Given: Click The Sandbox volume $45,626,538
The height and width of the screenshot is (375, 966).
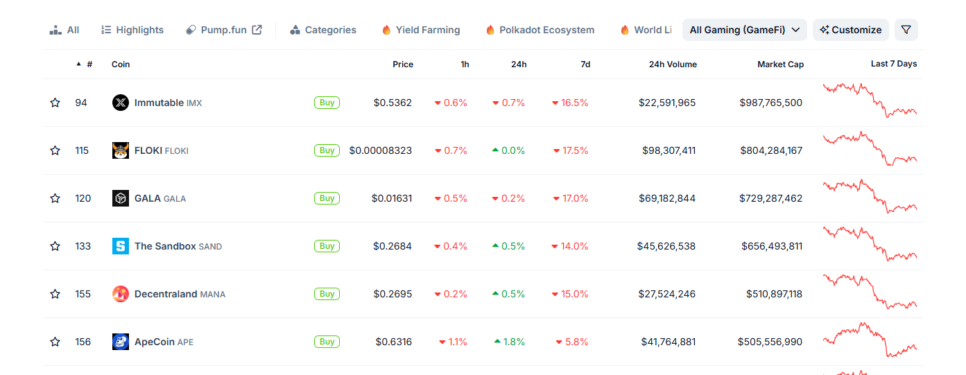Looking at the screenshot, I should tap(666, 246).
